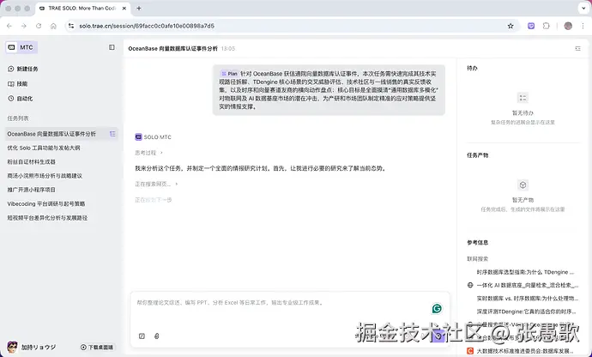Collapse the left sidebar panel icon
Screen dimensions: 592x357
112,47
